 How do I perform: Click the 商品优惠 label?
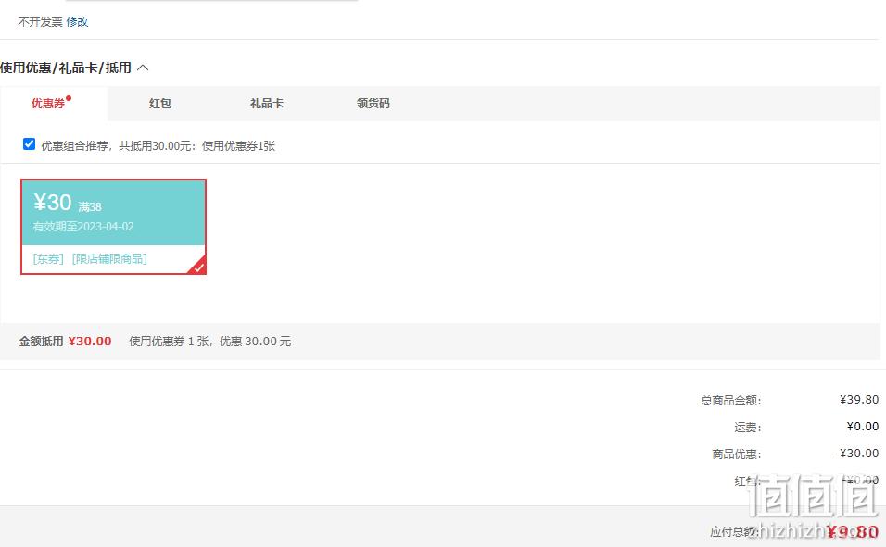pyautogui.click(x=737, y=454)
